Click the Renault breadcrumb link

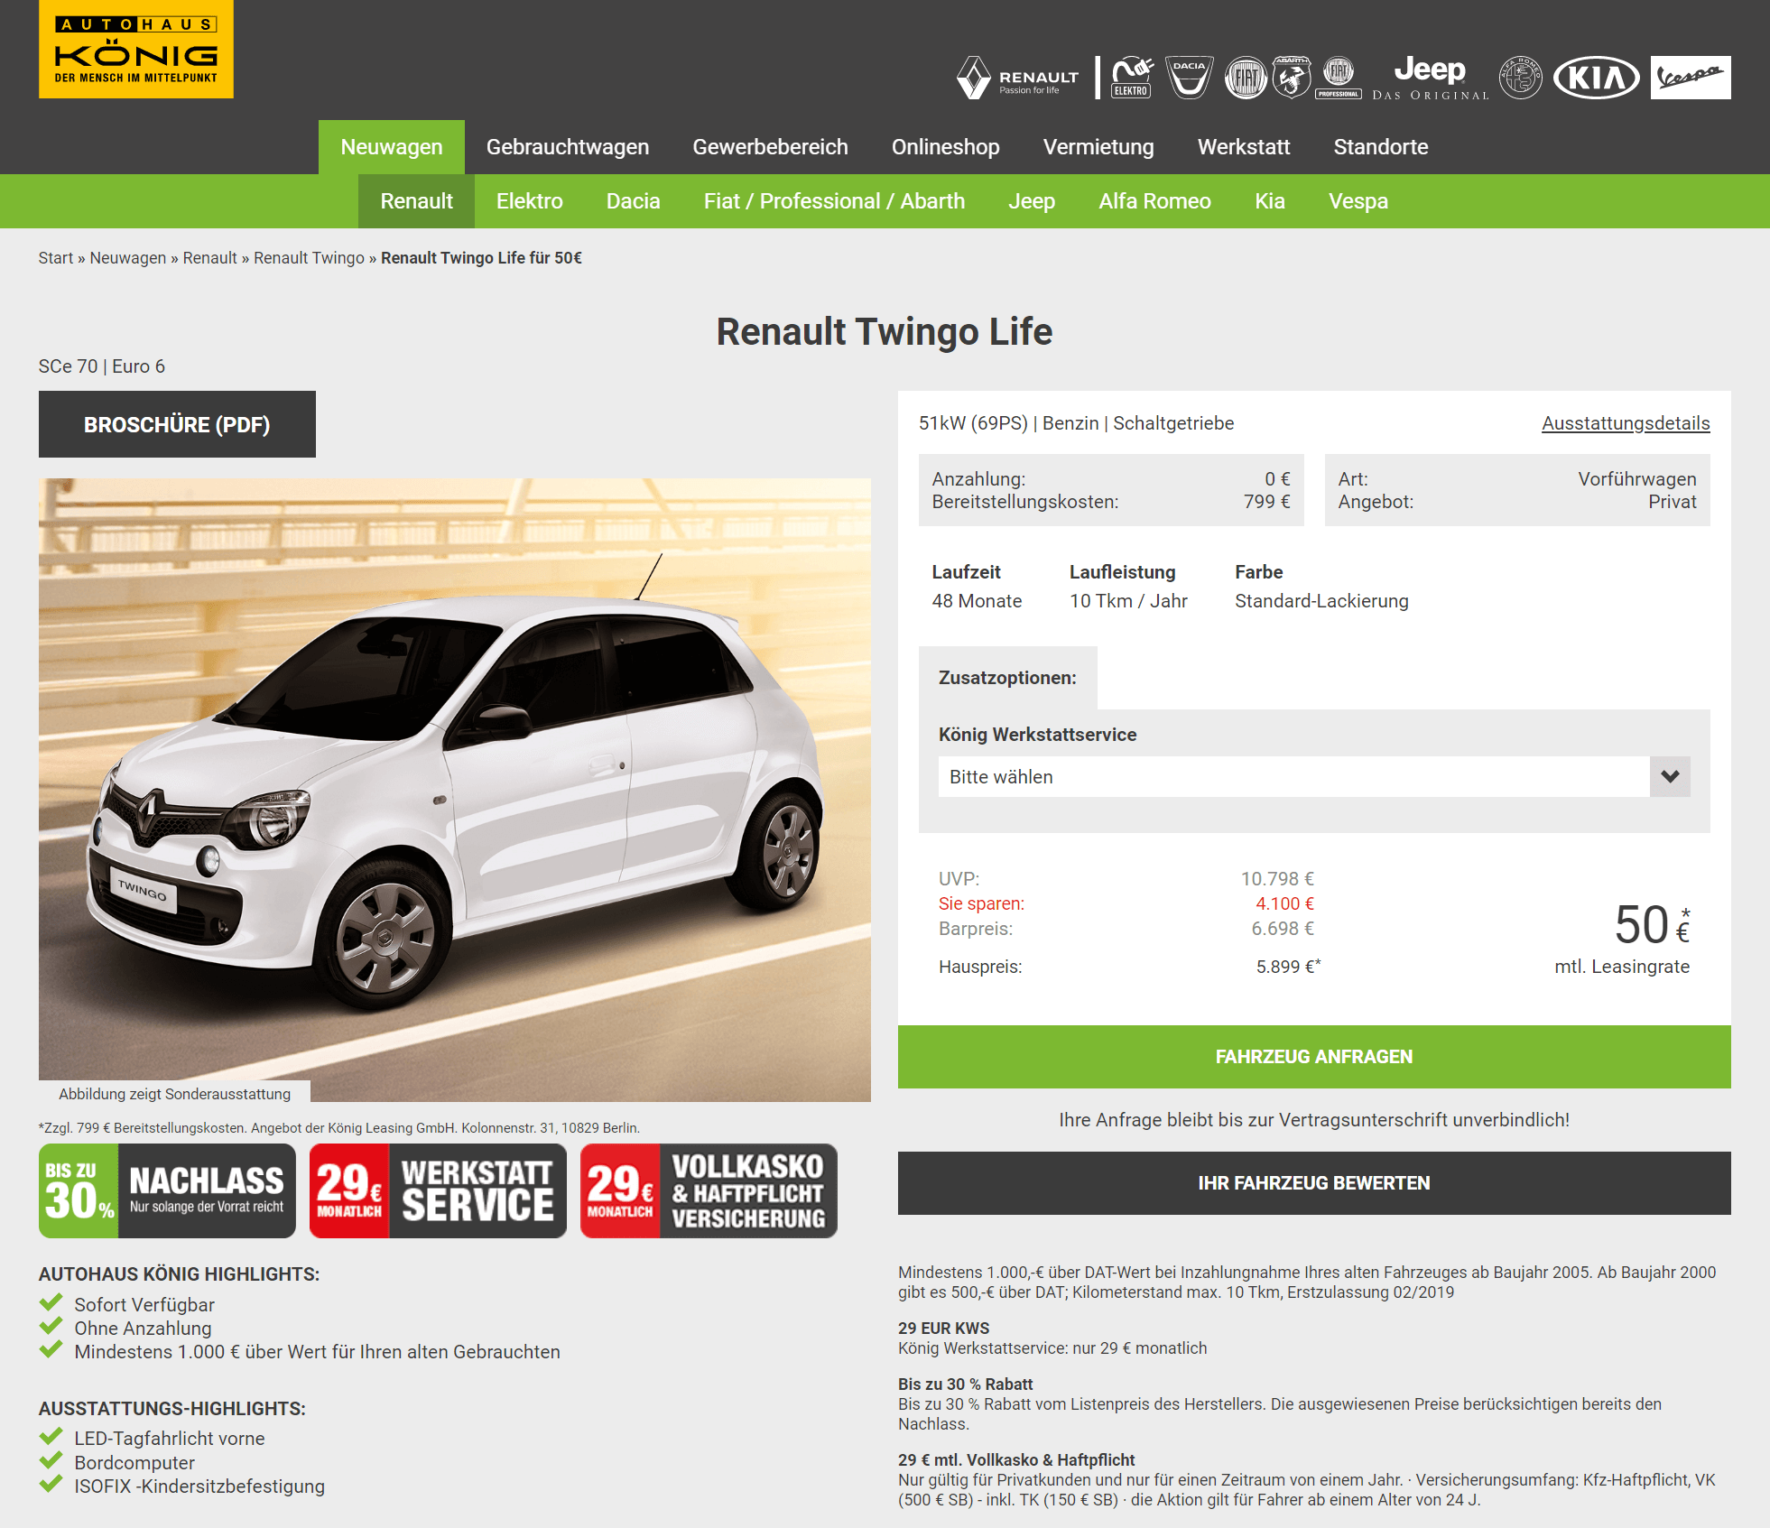pyautogui.click(x=209, y=258)
